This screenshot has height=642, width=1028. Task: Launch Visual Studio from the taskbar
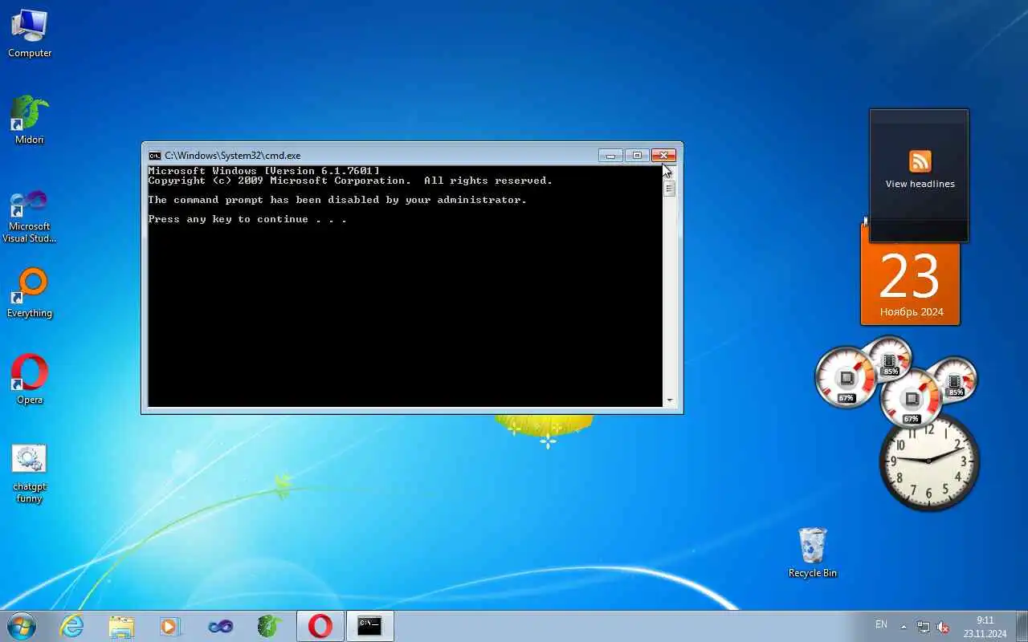220,626
